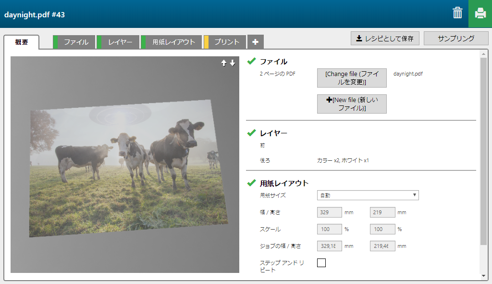Delete the job with the trash icon
The image size is (492, 284).
point(457,13)
